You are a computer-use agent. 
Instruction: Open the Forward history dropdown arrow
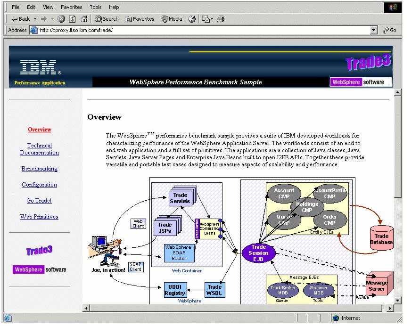[x=52, y=19]
